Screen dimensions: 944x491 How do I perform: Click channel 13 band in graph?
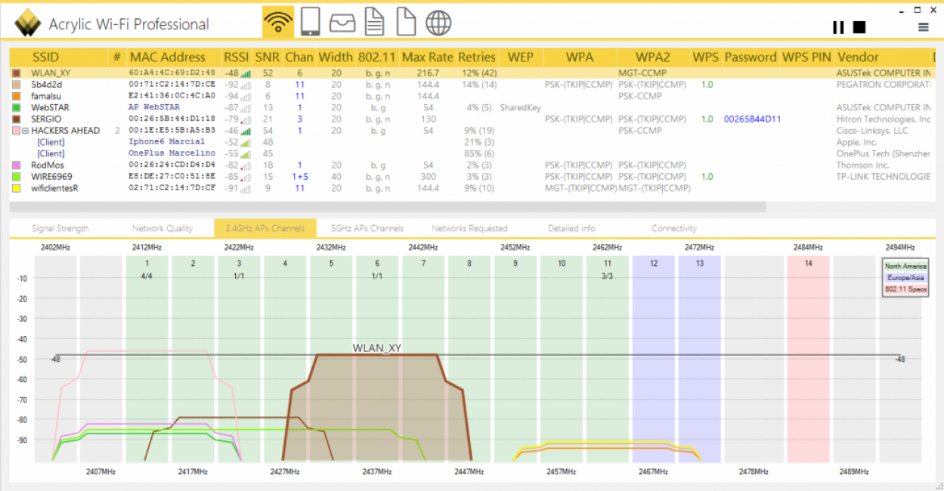tap(699, 359)
